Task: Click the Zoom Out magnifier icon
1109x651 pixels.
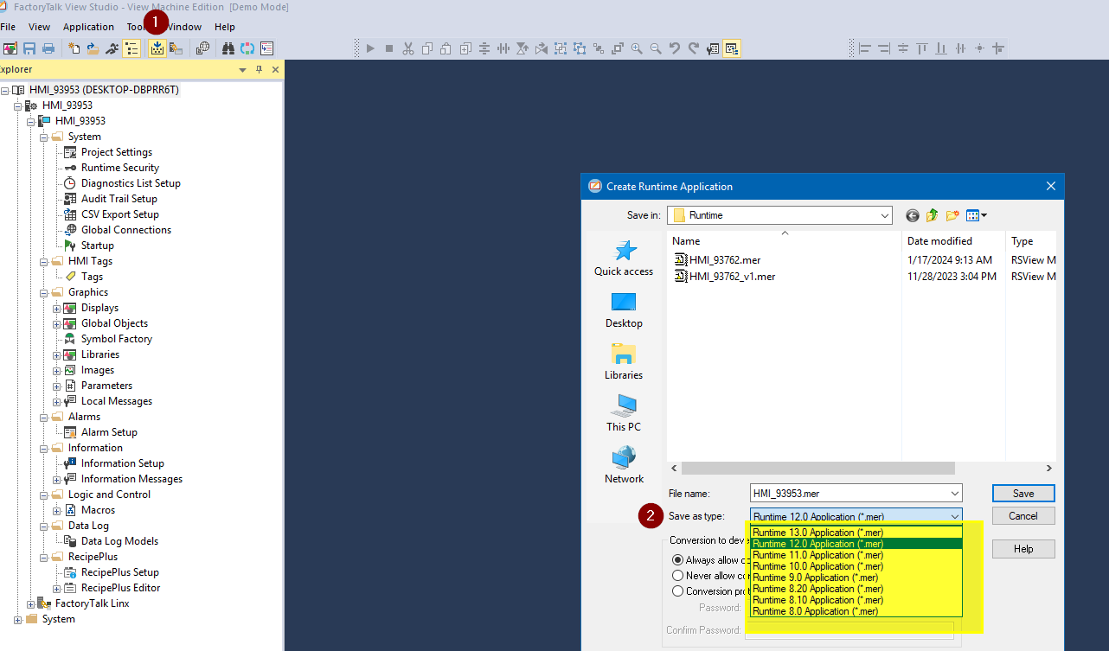Action: click(656, 48)
